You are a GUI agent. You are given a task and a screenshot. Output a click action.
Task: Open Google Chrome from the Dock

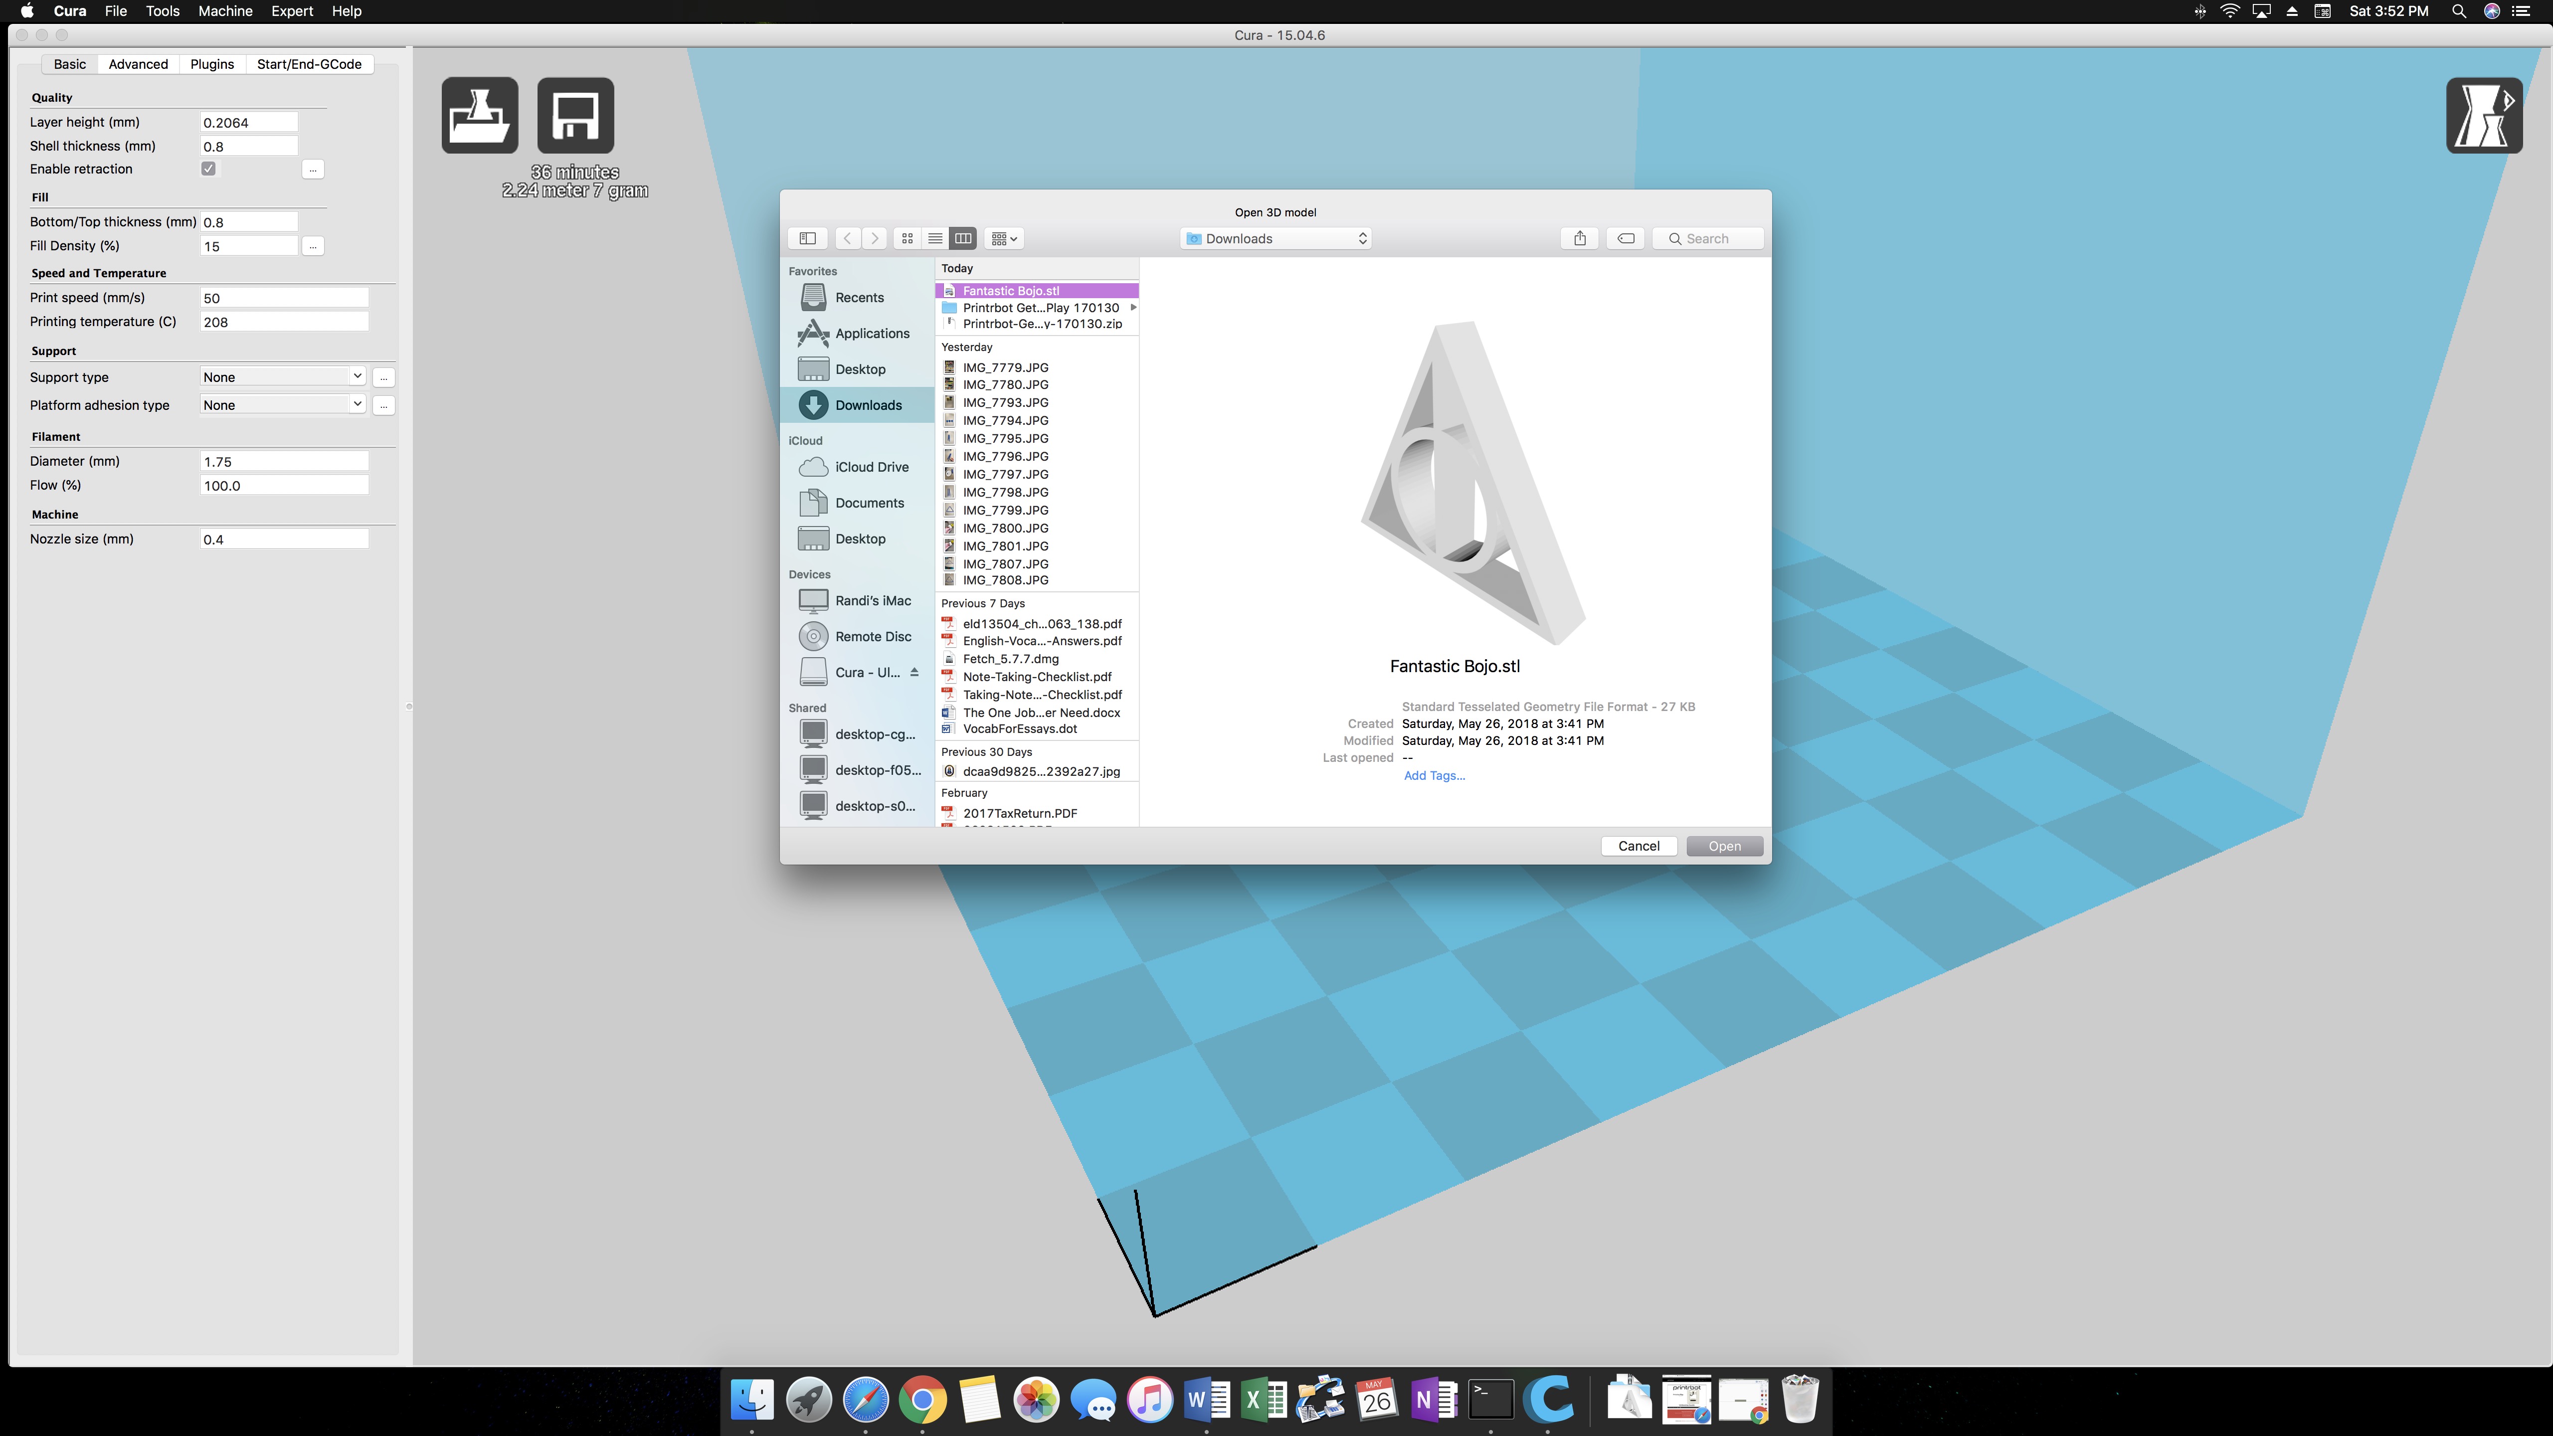[922, 1400]
